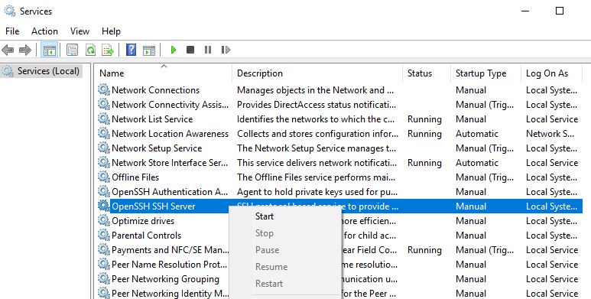
Task: Click the Forward arrow toolbar icon
Action: (x=25, y=50)
